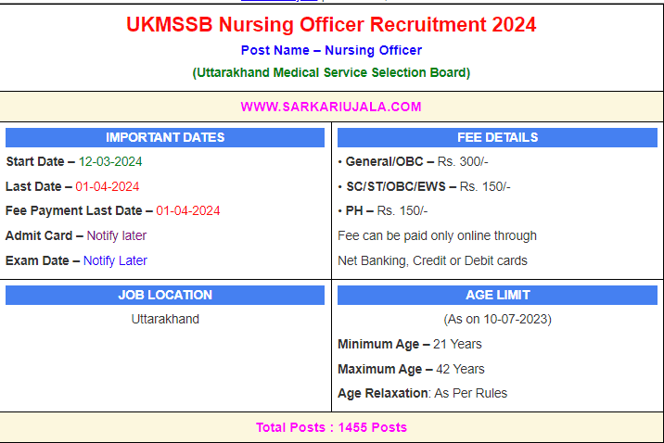The image size is (664, 443).
Task: Select the Uttarakhand Medical Service Selection Board line
Action: (331, 72)
